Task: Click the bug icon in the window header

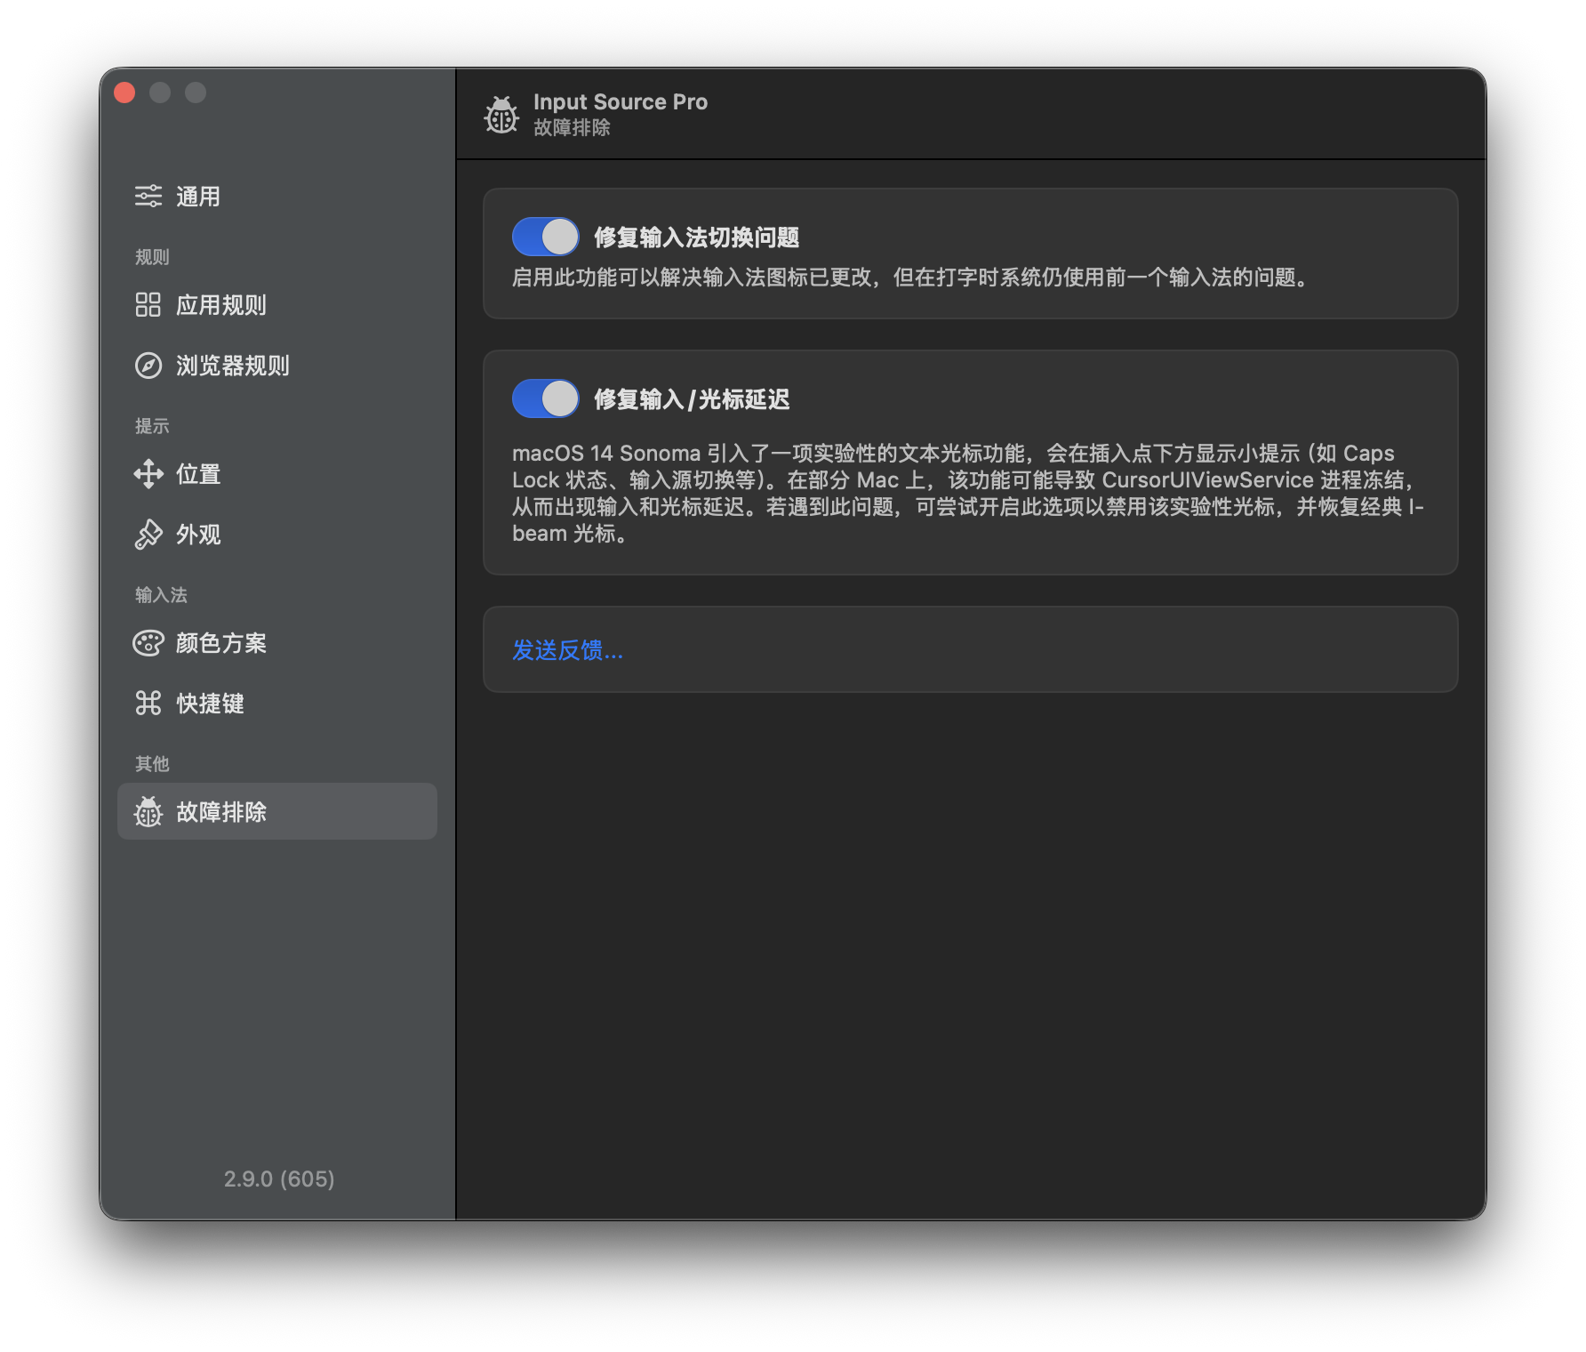Action: pos(501,115)
